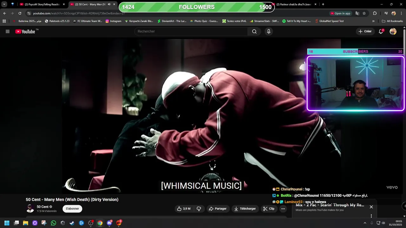Click the video title text
The width and height of the screenshot is (406, 228).
coord(72,199)
